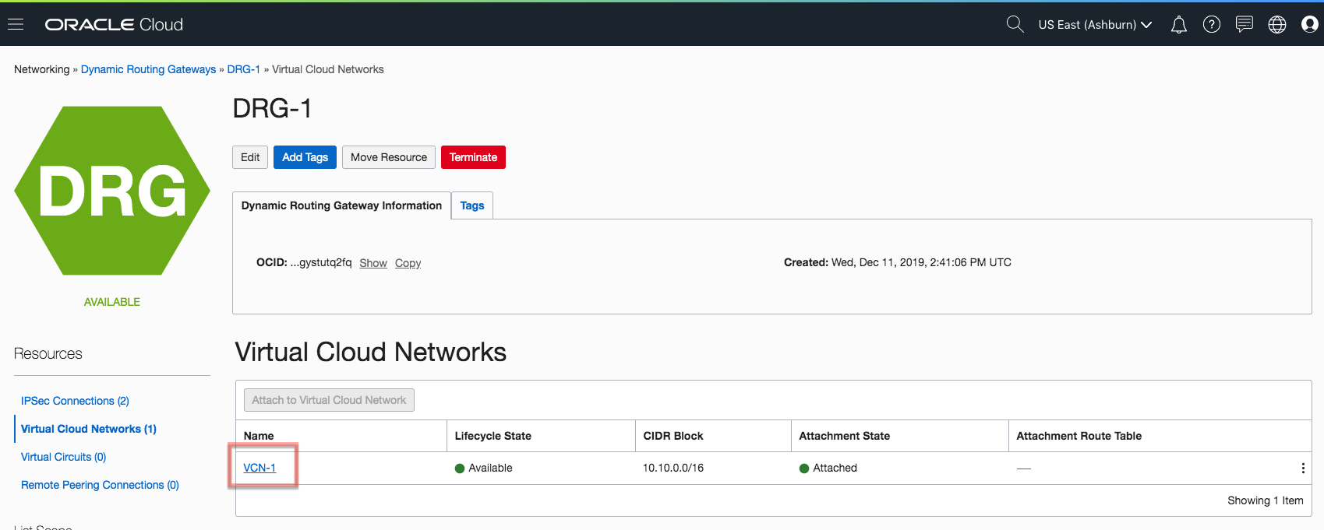Click the support chat icon
The height and width of the screenshot is (530, 1324).
(1244, 25)
